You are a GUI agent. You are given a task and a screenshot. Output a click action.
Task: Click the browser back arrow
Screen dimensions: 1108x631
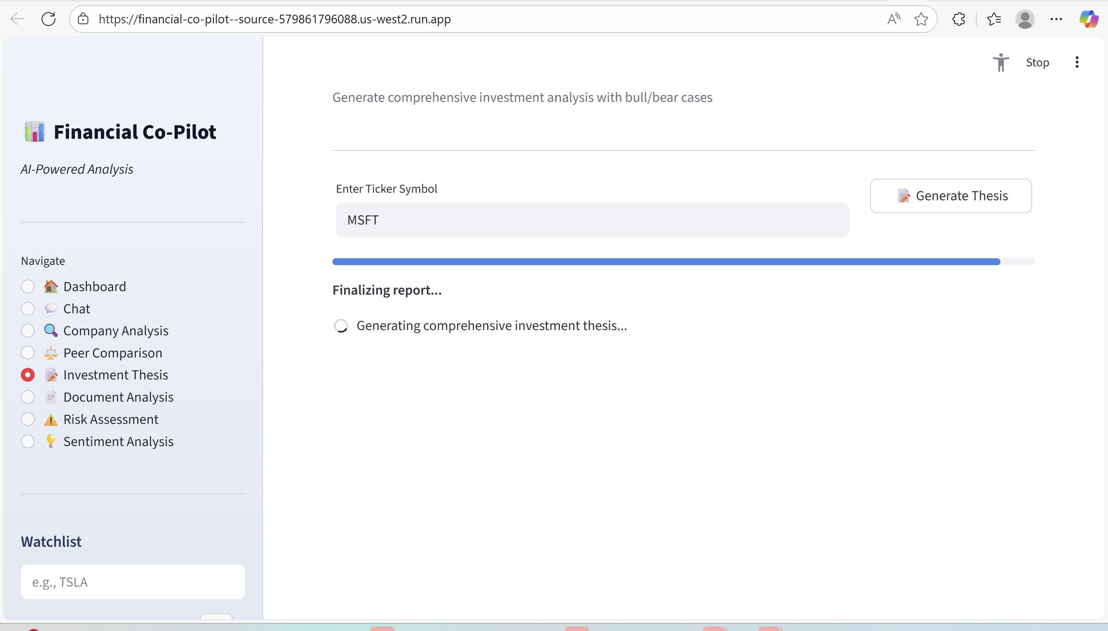point(17,19)
